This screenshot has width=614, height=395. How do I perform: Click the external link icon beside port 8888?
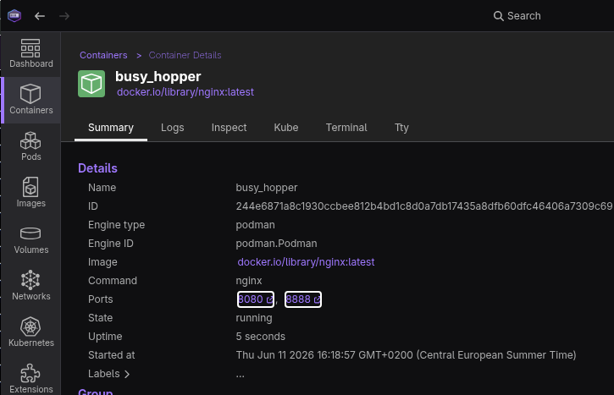click(x=317, y=299)
